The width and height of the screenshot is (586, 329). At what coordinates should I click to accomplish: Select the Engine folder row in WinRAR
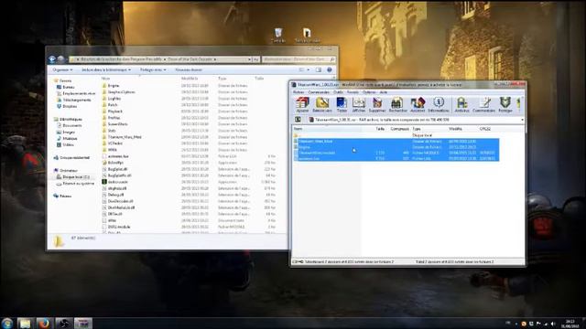click(x=396, y=147)
